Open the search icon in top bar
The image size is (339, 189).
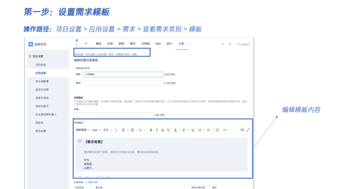tap(223, 44)
